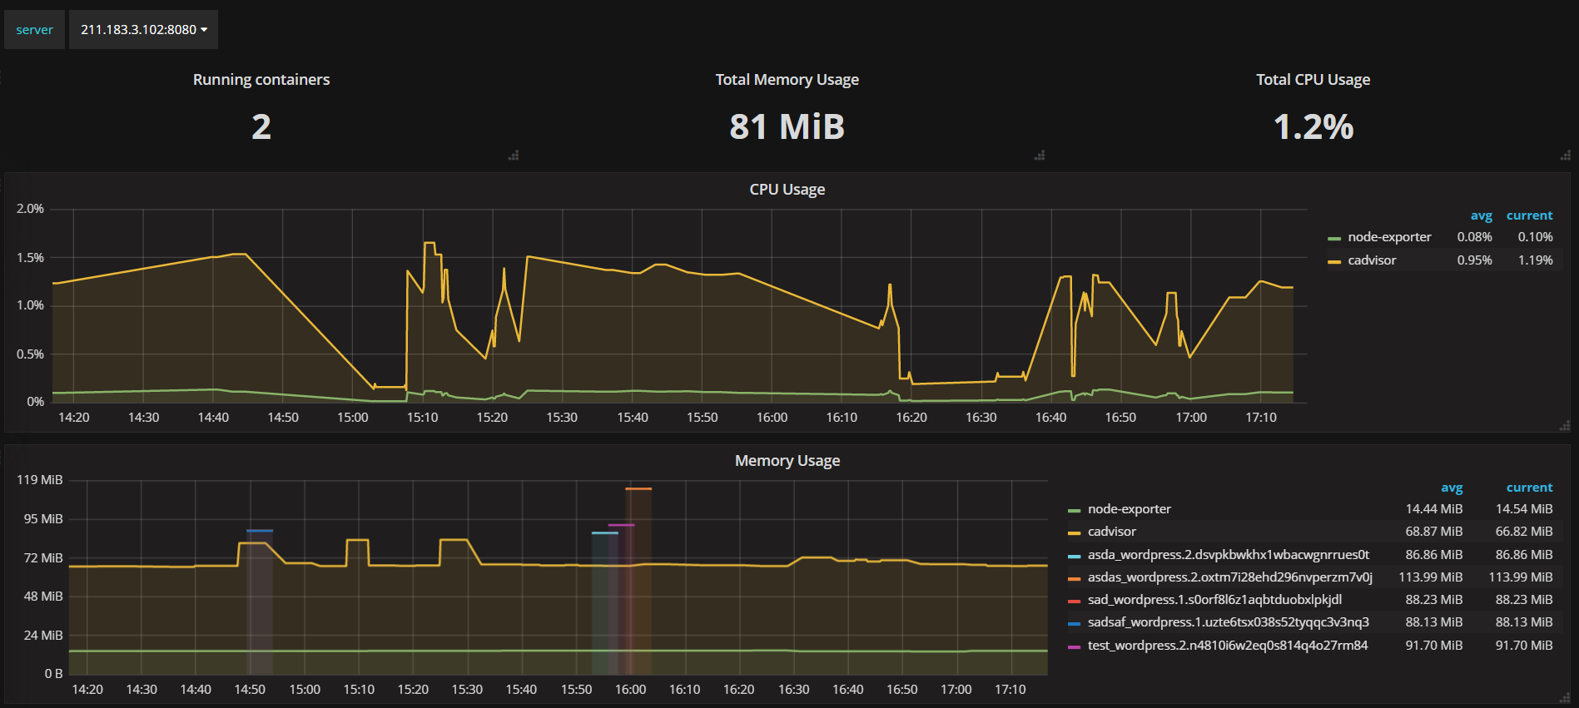Click the Running containers value 2
Viewport: 1579px width, 708px height.
click(x=261, y=127)
